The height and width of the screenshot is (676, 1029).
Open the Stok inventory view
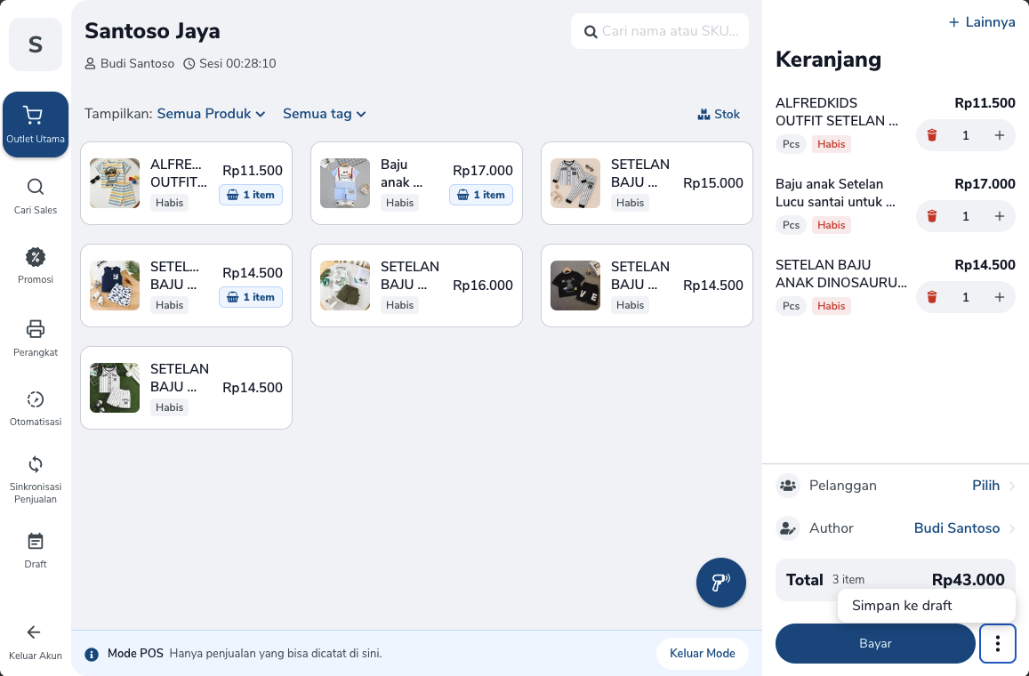coord(719,114)
